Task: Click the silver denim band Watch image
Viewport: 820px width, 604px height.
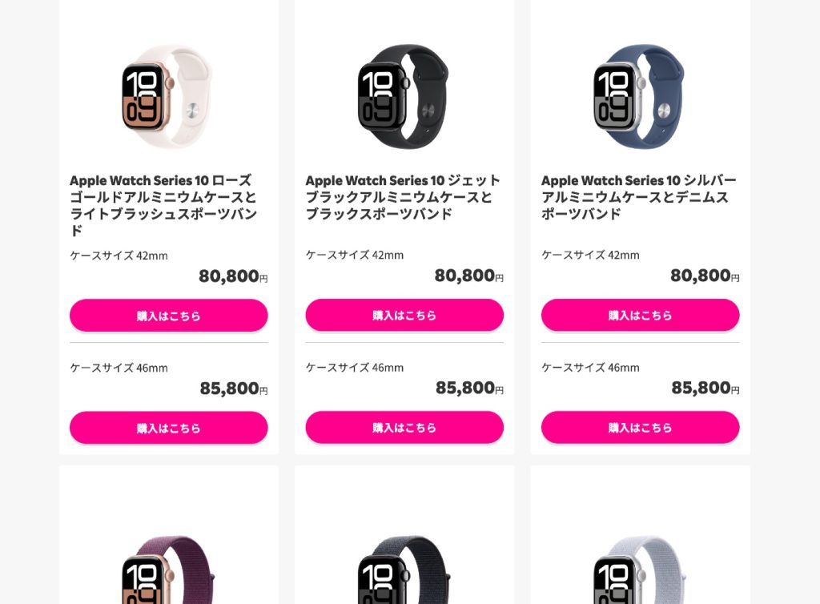Action: 638,96
